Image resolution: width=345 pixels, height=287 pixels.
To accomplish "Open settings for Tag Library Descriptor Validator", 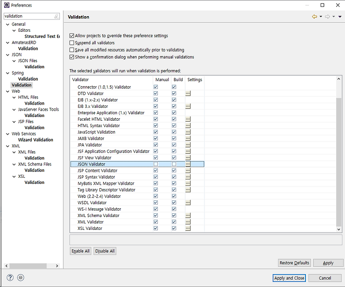I will 188,190.
